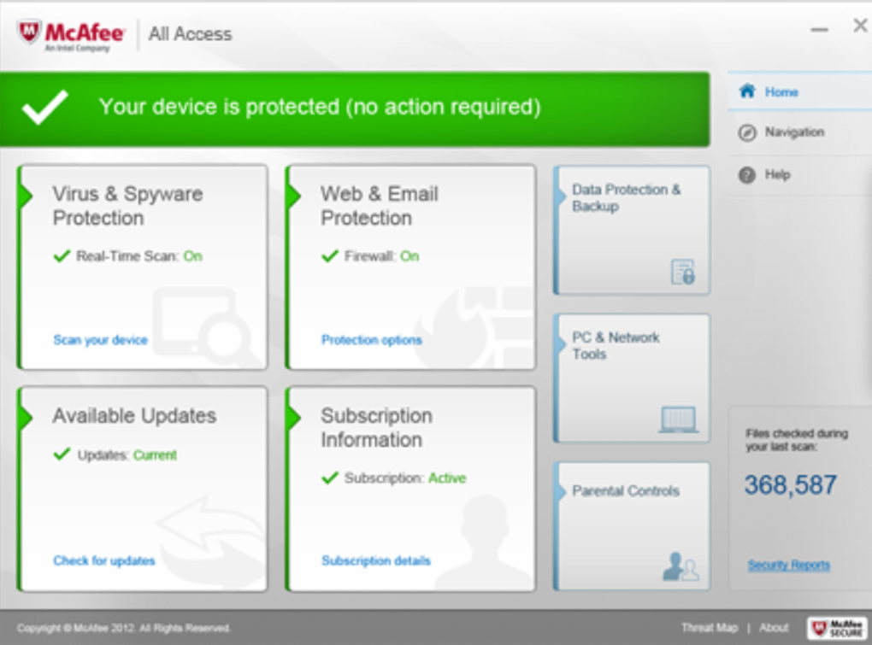Click the Parental Controls people icon

[x=681, y=566]
